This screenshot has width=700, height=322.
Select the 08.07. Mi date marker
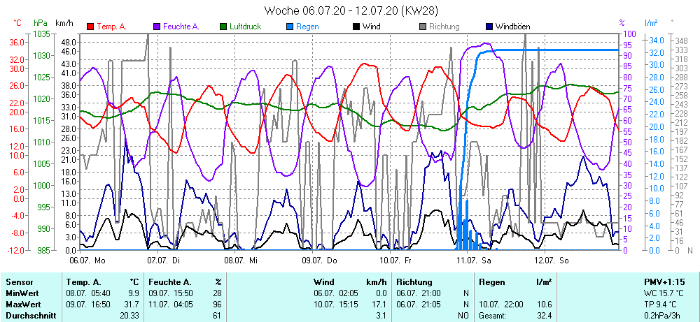pos(241,260)
